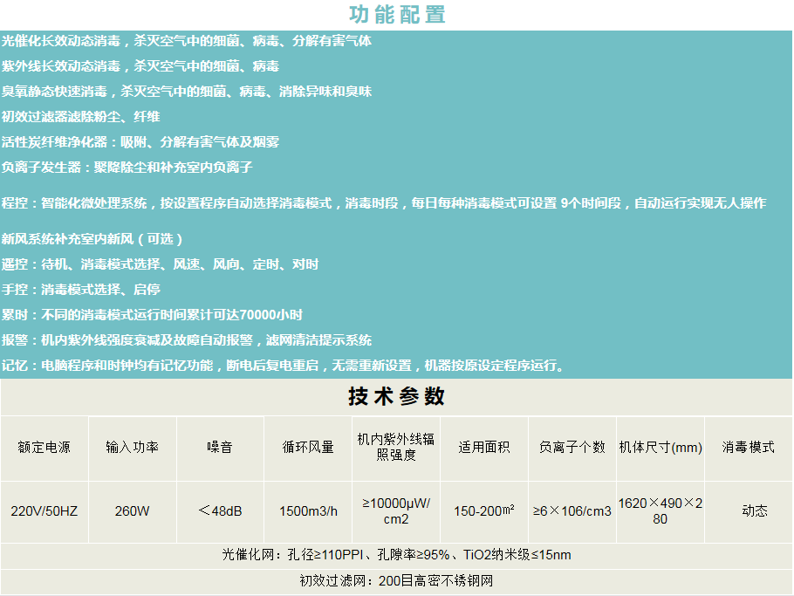The height and width of the screenshot is (596, 794).
Task: Click the 累时 70000小时 text line
Action: (x=153, y=315)
